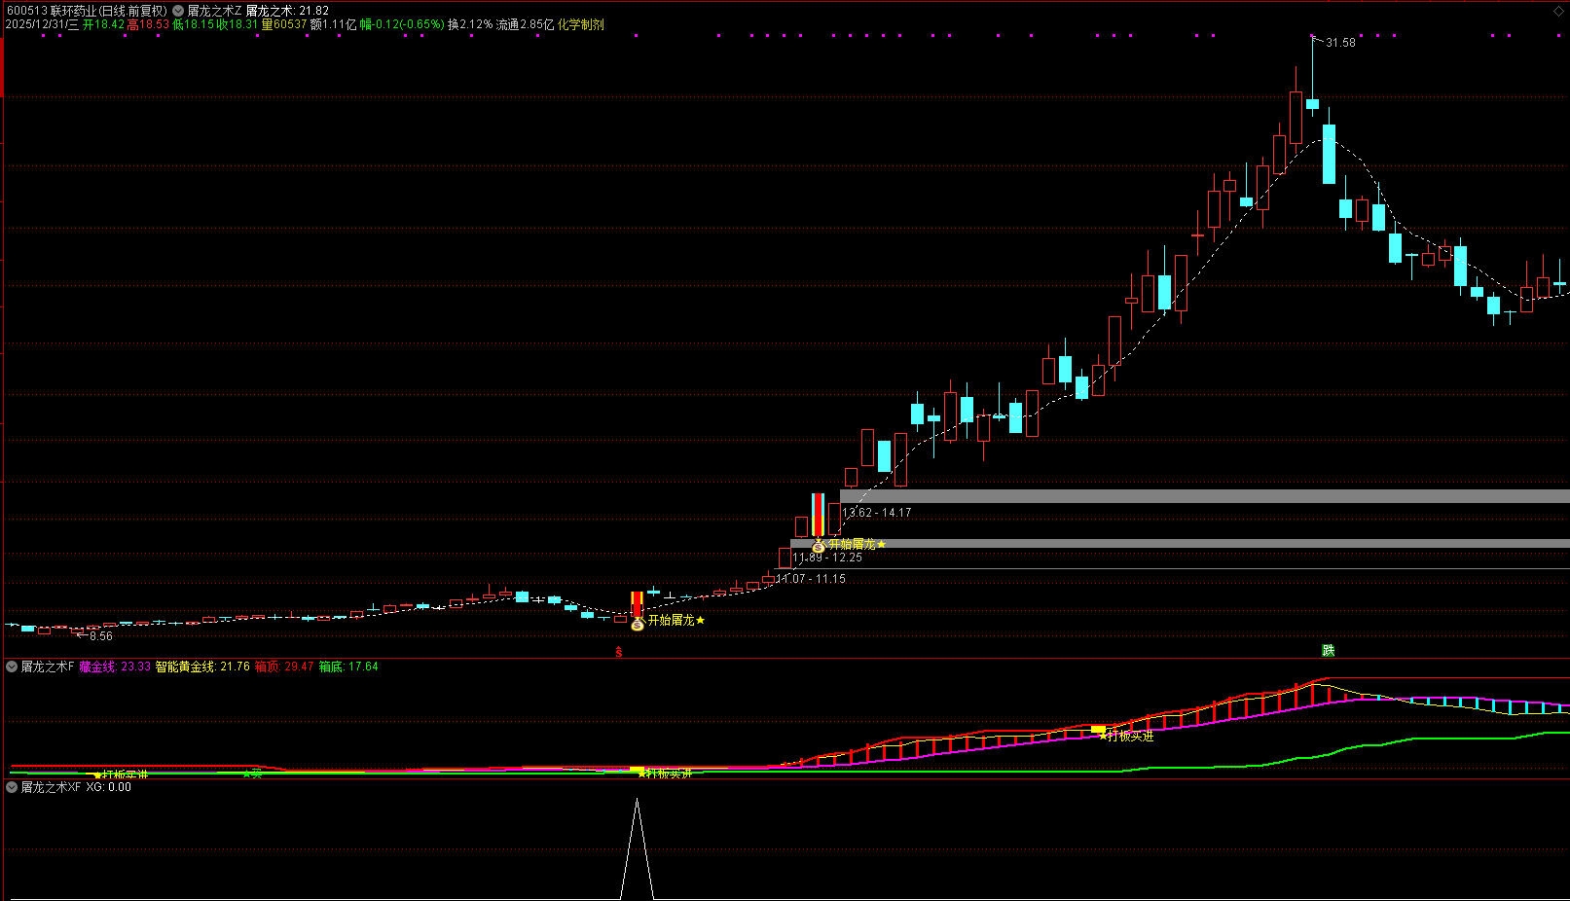Click the rightmost 打板买进 signal label
The width and height of the screenshot is (1570, 901).
(1127, 737)
